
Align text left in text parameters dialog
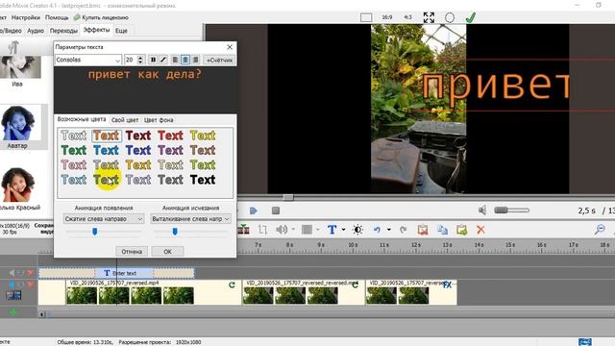tap(175, 60)
